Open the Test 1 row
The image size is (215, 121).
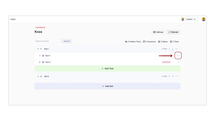[107, 55]
